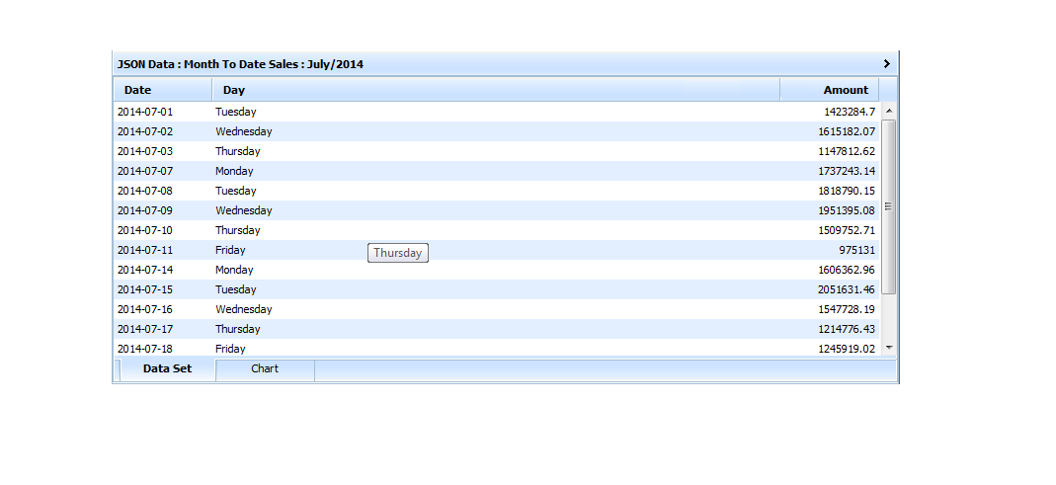Screen dimensions: 1056x485
Task: Click amount 1147812.62
Action: pyautogui.click(x=847, y=151)
